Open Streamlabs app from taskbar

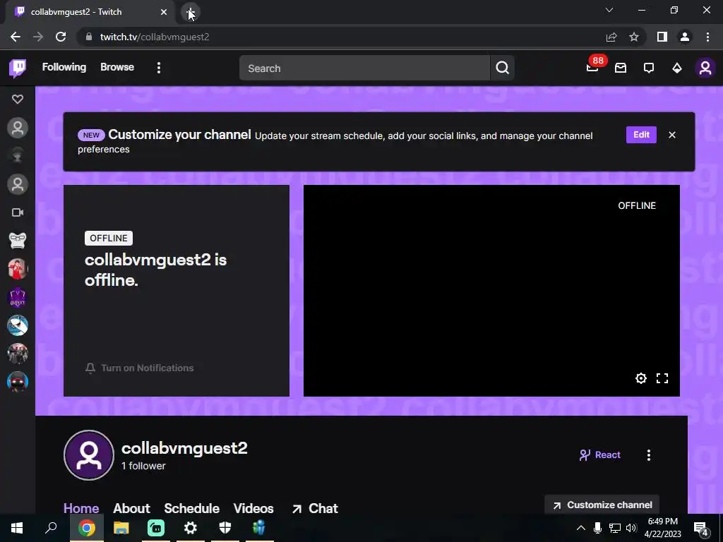[156, 528]
